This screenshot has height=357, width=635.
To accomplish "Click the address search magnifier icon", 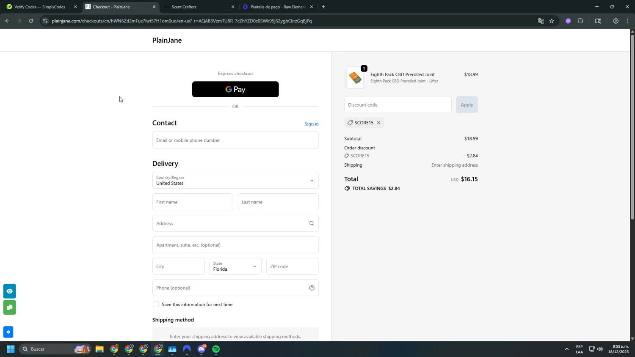I will click(312, 223).
